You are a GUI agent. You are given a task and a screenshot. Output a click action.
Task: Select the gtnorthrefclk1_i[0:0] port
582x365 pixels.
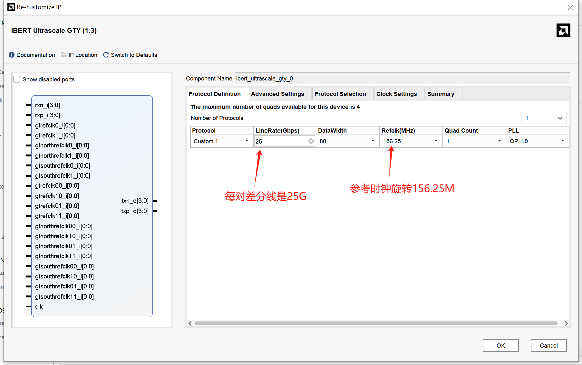click(62, 155)
